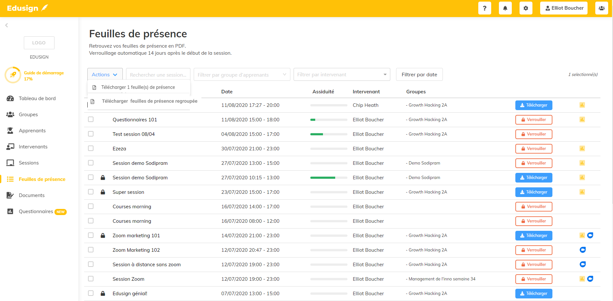Click Zoom camera icon on Session à distance row
This screenshot has height=301, width=613.
click(x=583, y=264)
